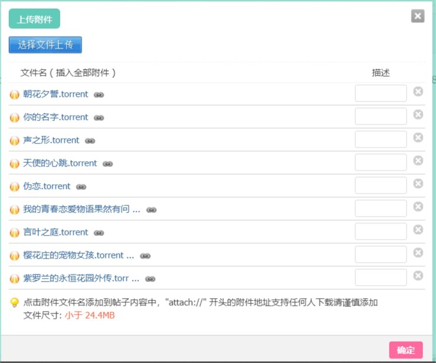
Task: Click the link icon beside 你的名字.torrent
Action: click(x=99, y=117)
